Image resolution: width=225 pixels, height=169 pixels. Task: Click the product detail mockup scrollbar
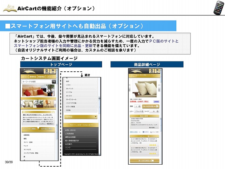tap(161, 116)
